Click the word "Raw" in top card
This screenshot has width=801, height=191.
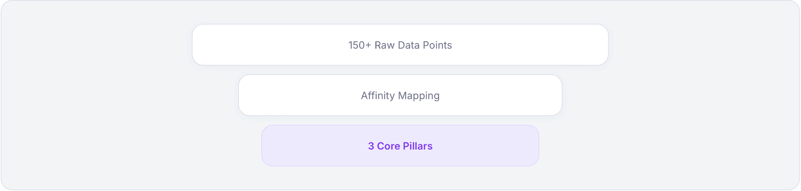pyautogui.click(x=384, y=45)
